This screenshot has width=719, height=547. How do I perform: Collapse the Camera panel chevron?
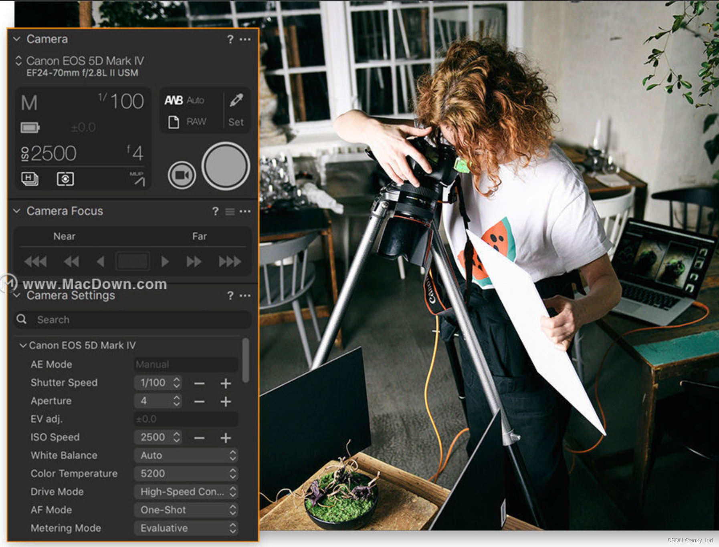click(x=16, y=39)
